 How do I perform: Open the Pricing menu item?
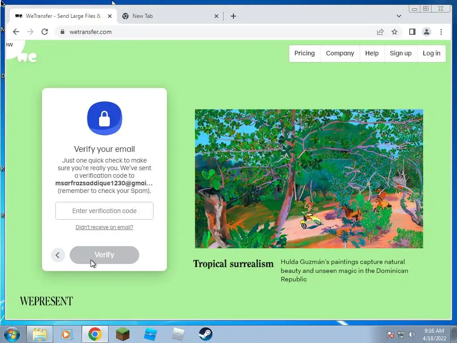304,54
